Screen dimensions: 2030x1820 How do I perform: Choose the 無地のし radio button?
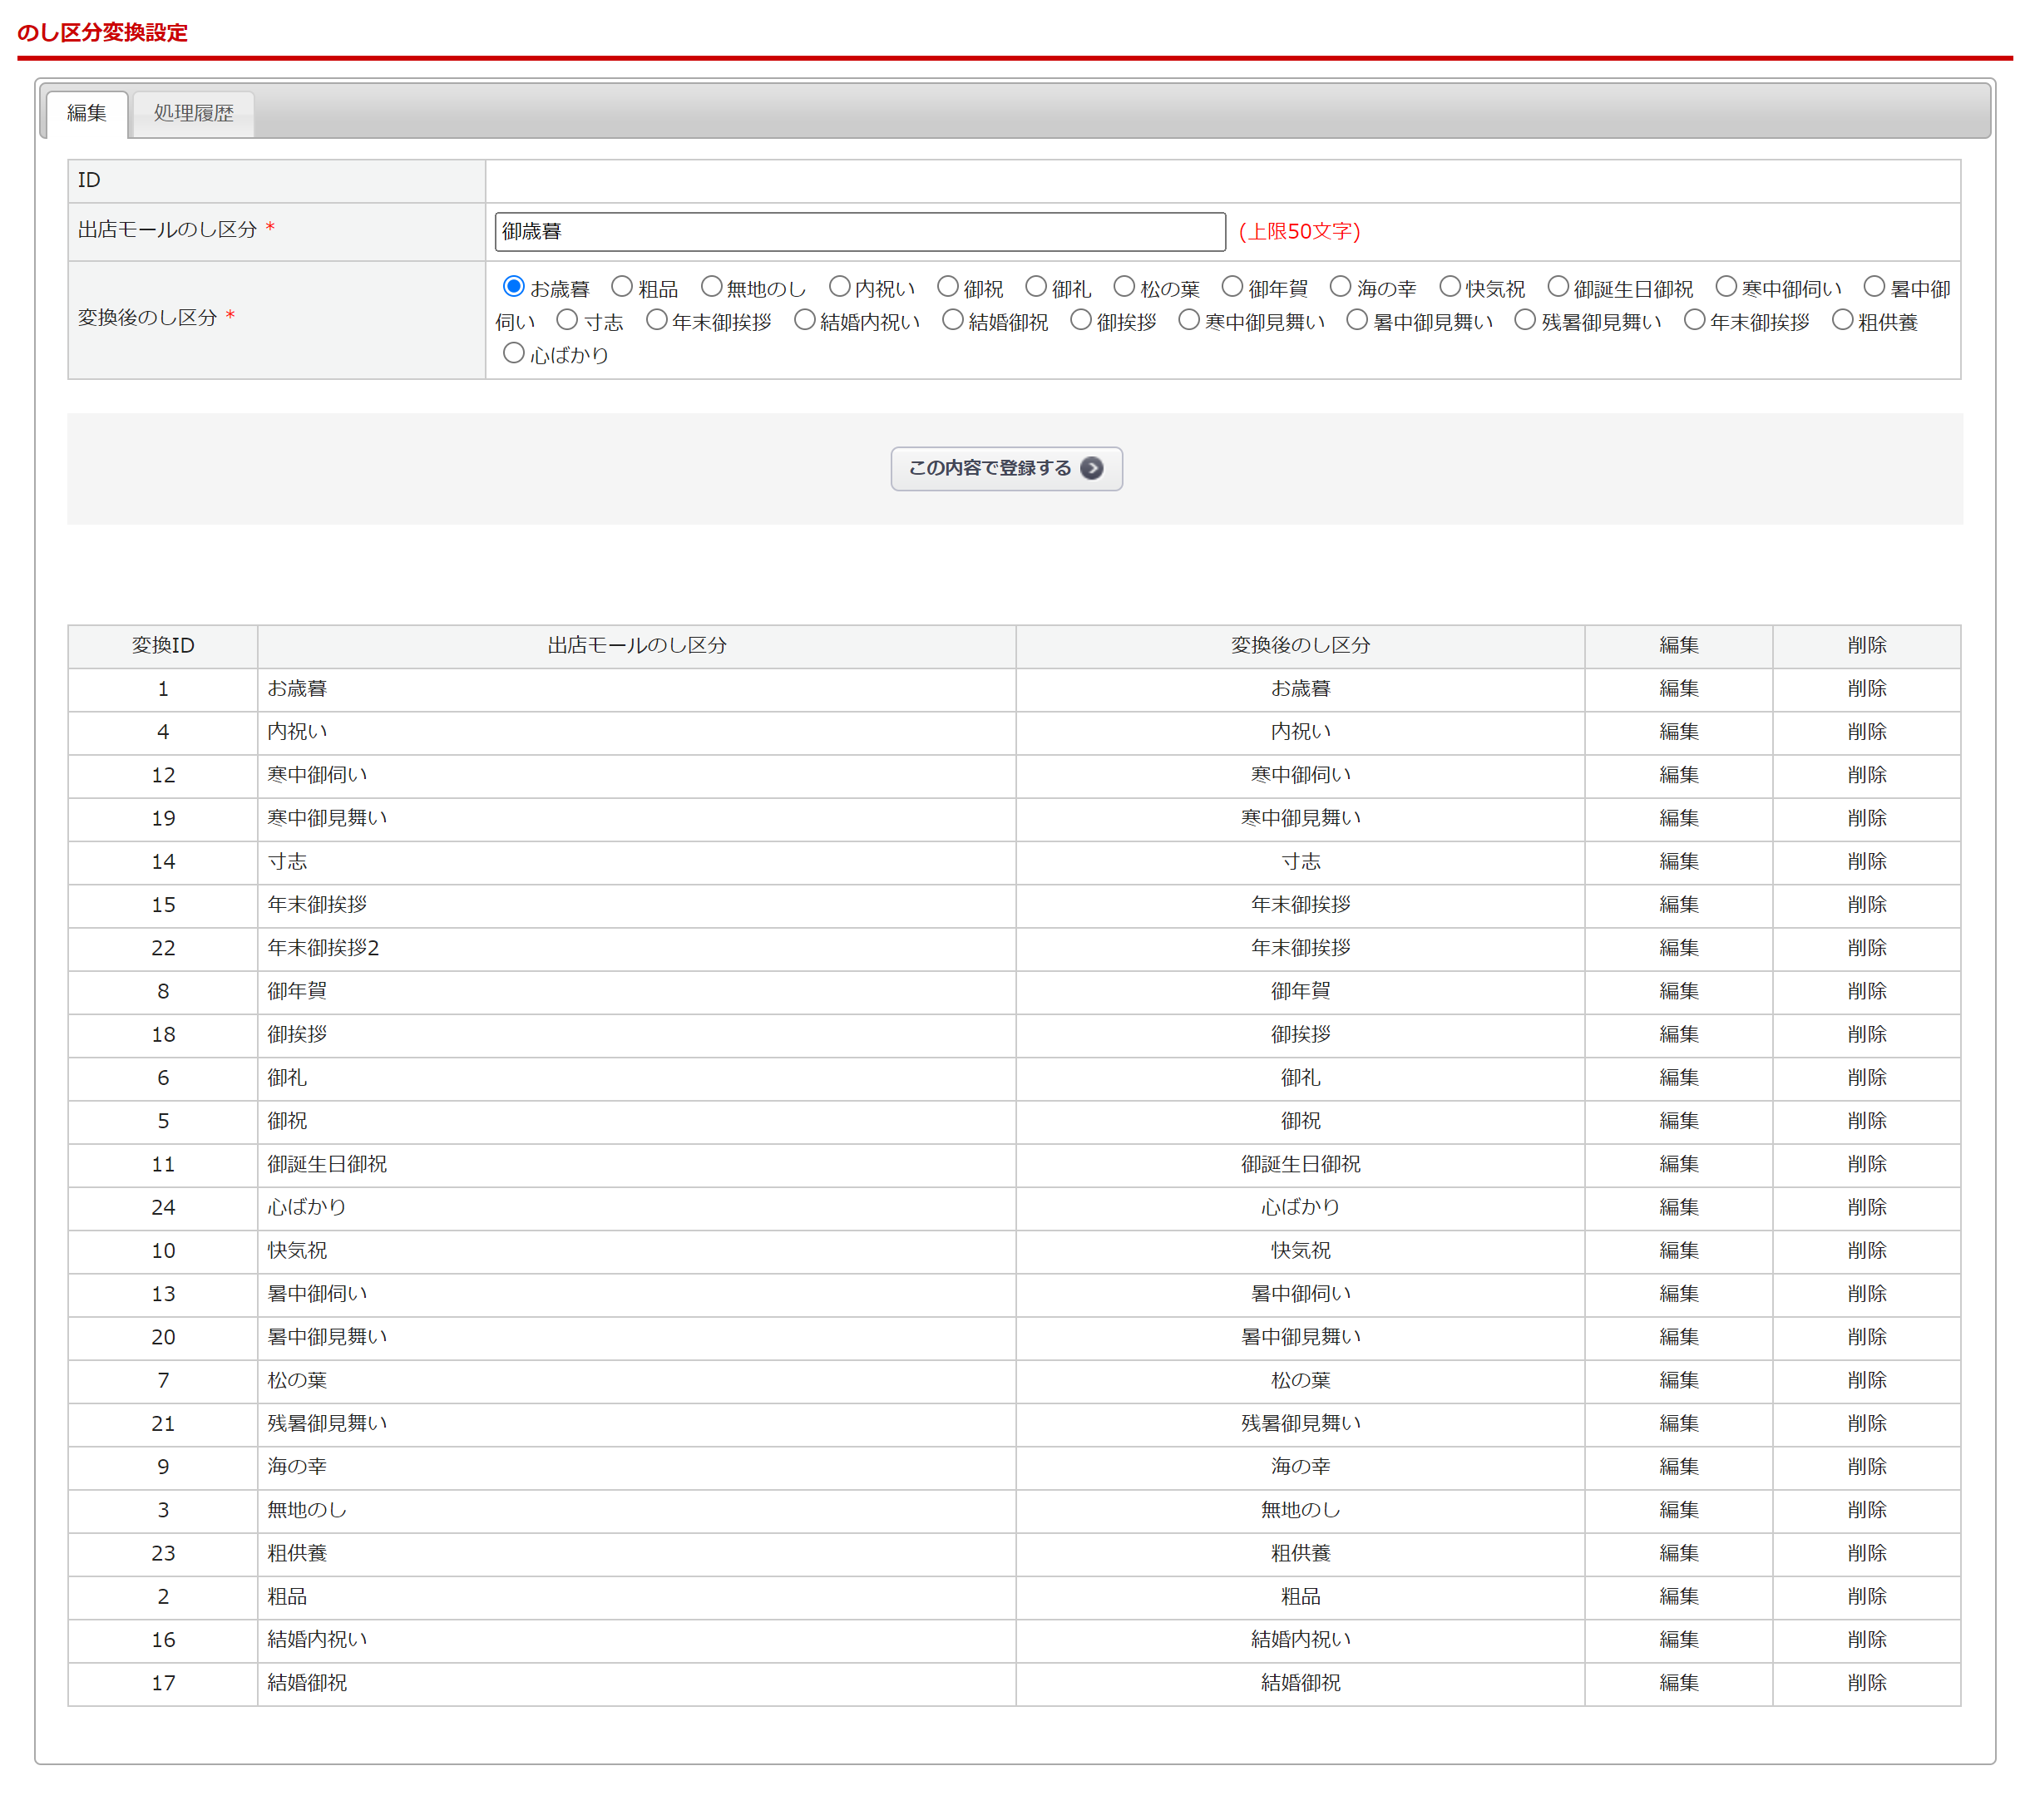[710, 287]
